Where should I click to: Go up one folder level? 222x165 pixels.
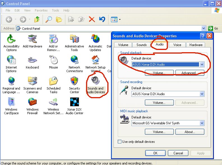click(x=37, y=19)
